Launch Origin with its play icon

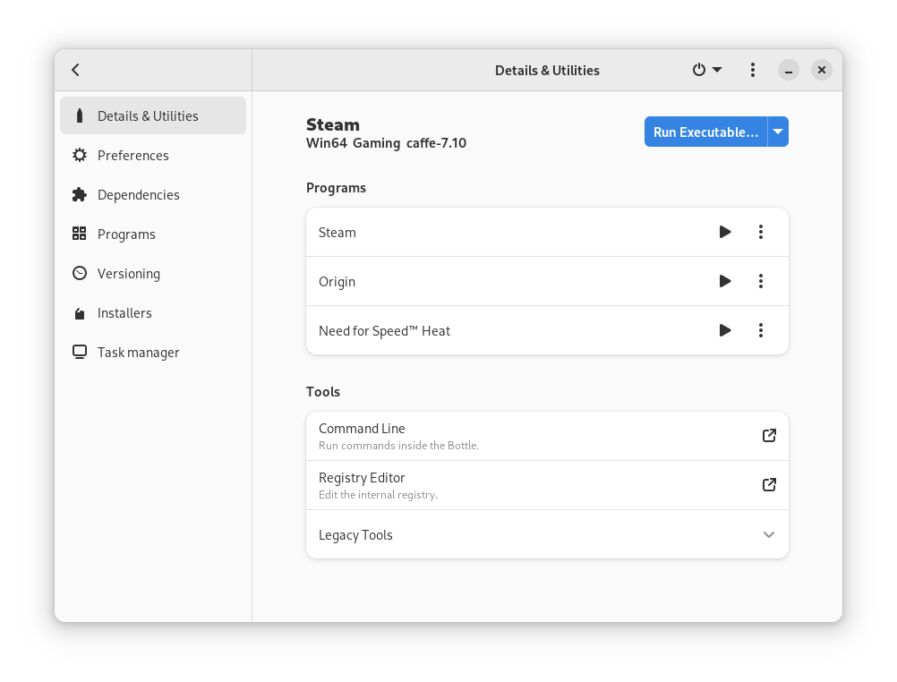[x=725, y=282]
